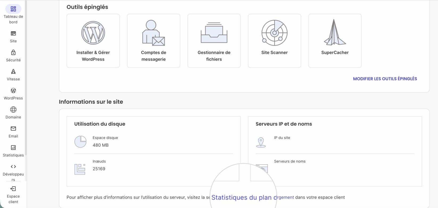Click the Serveurs de noms label
438x208 pixels.
290,161
